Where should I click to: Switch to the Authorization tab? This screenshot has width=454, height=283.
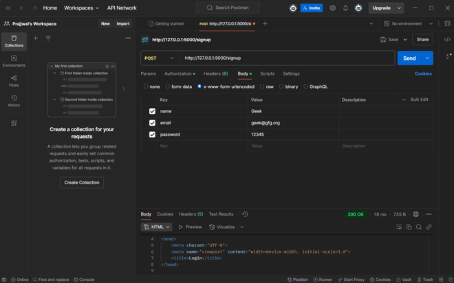(179, 73)
